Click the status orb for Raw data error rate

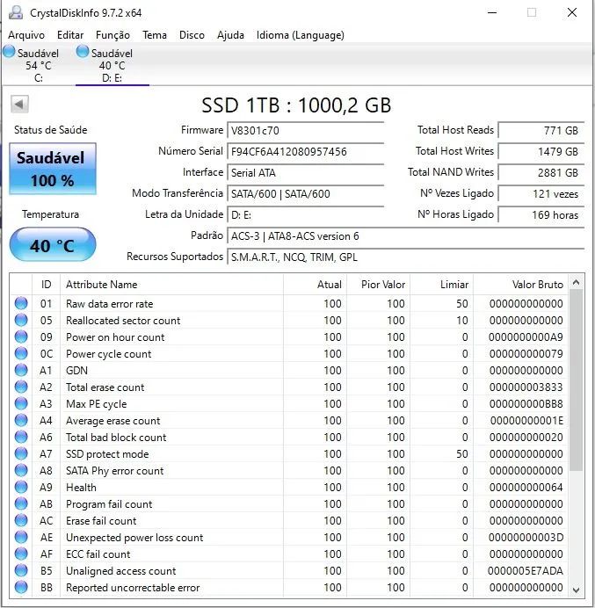(x=21, y=303)
